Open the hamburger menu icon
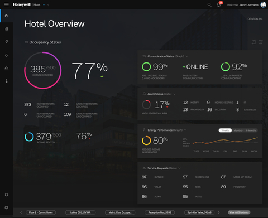The image size is (268, 218). 7,4
